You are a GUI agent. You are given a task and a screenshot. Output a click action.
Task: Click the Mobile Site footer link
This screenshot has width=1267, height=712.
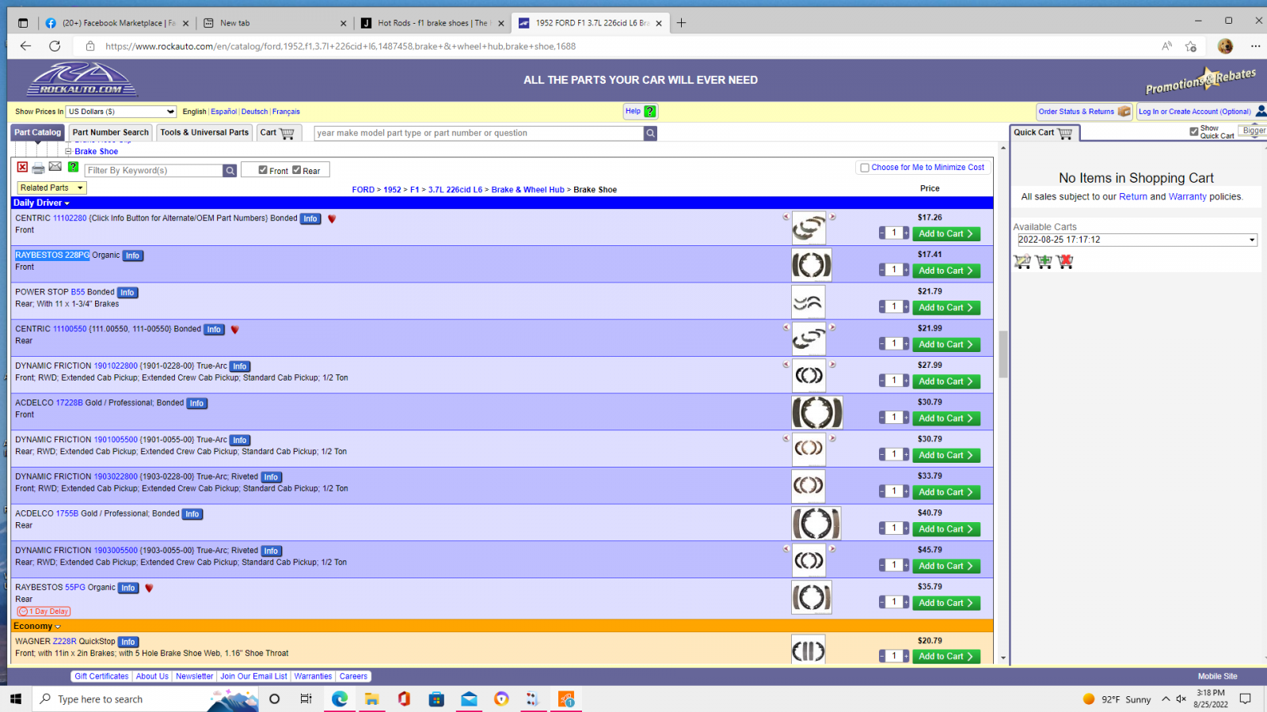click(x=1217, y=676)
